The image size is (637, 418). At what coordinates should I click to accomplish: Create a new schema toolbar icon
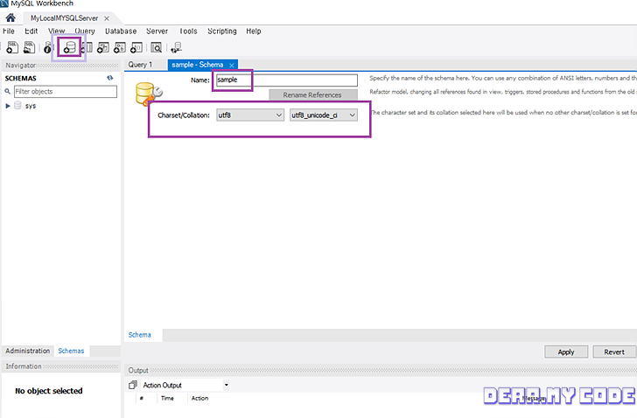tap(69, 47)
